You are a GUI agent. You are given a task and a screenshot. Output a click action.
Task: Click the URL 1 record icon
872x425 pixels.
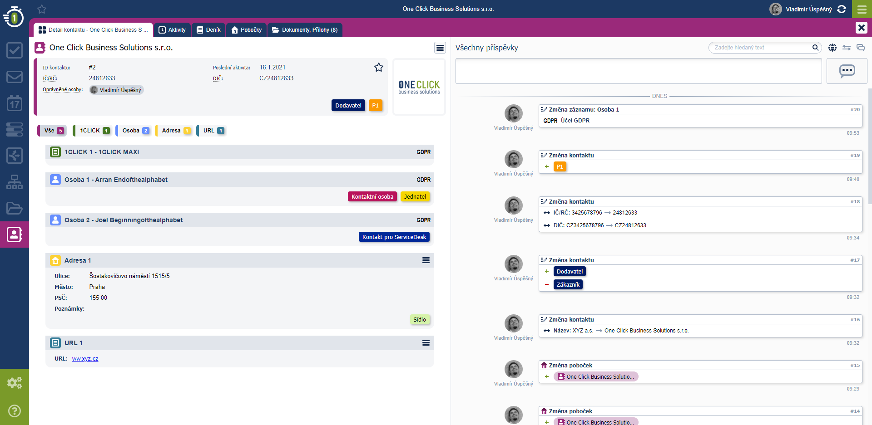[x=55, y=343]
